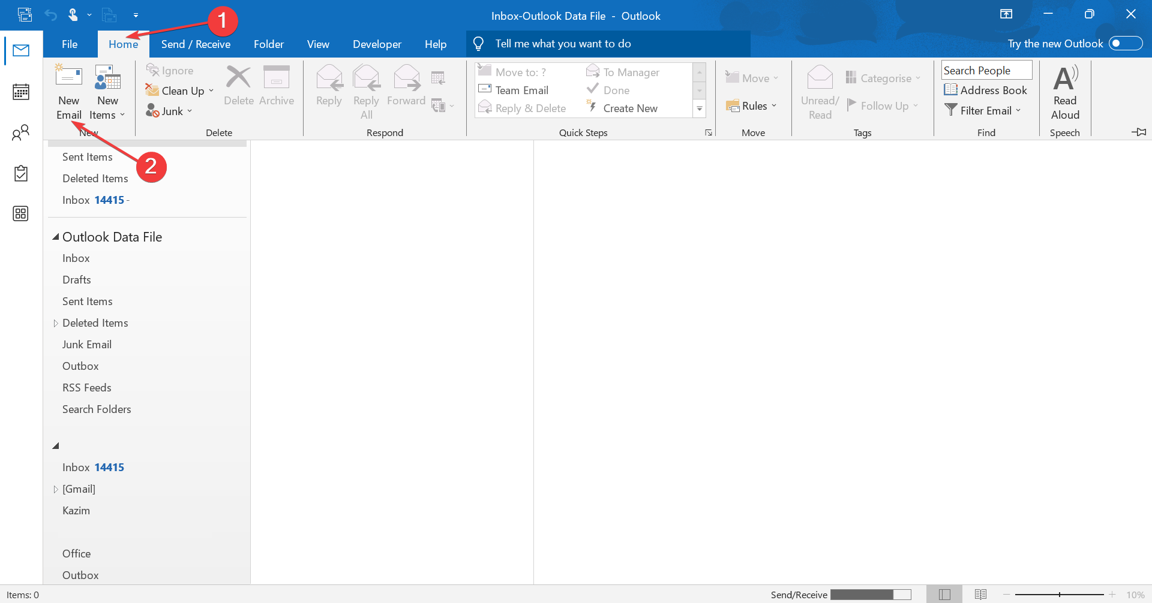Switch to Reading view in status bar

tap(980, 594)
